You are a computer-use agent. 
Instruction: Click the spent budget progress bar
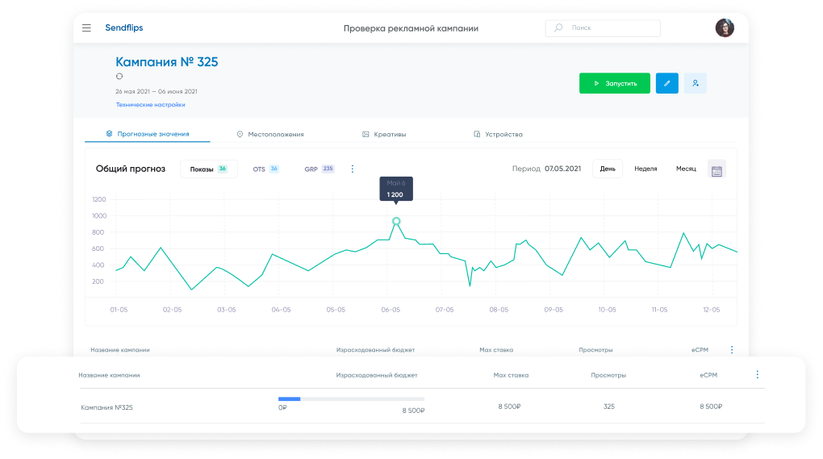(351, 398)
